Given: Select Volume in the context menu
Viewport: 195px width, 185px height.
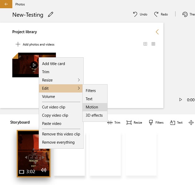Looking at the screenshot, I should (61, 97).
